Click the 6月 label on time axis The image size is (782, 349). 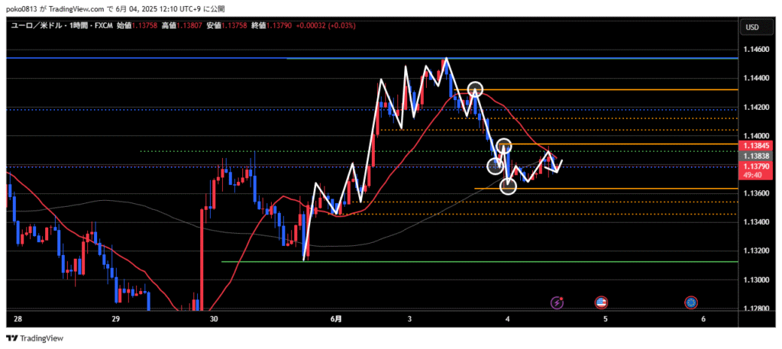[337, 318]
